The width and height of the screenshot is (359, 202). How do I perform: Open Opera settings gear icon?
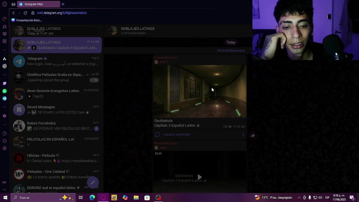click(4, 148)
